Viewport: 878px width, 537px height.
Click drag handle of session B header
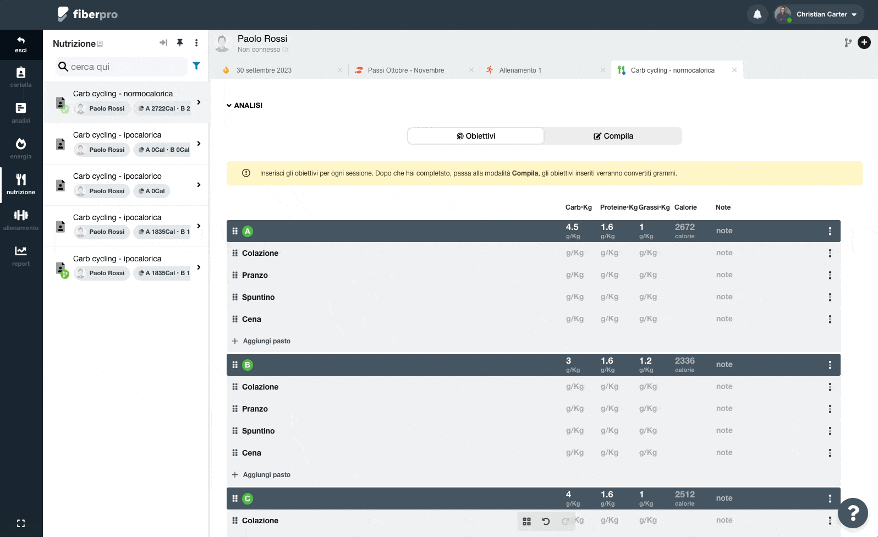[235, 365]
